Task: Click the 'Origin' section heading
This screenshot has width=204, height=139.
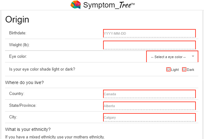Action: coord(17,19)
